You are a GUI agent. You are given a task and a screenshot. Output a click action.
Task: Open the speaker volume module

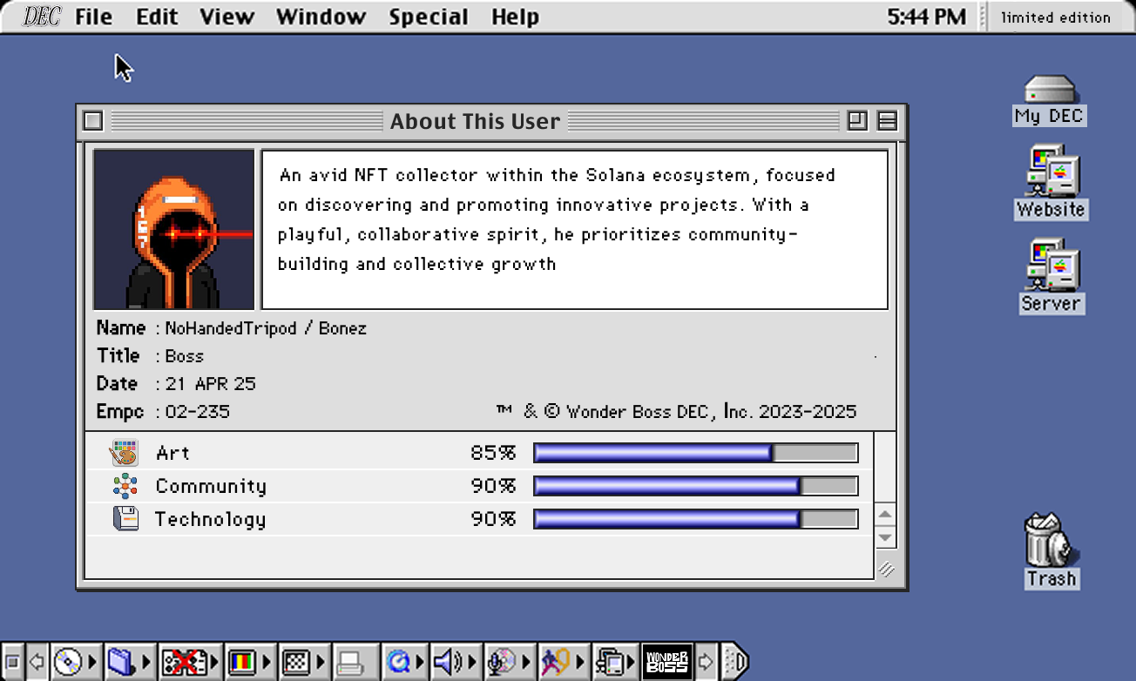pyautogui.click(x=456, y=663)
